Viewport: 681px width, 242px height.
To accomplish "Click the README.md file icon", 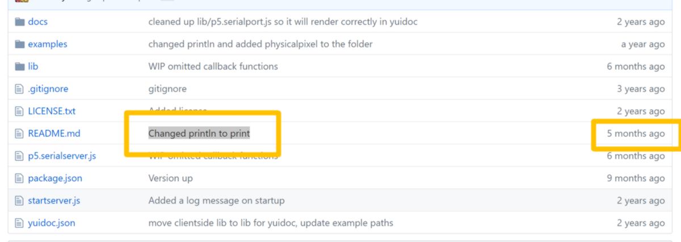I will (20, 134).
